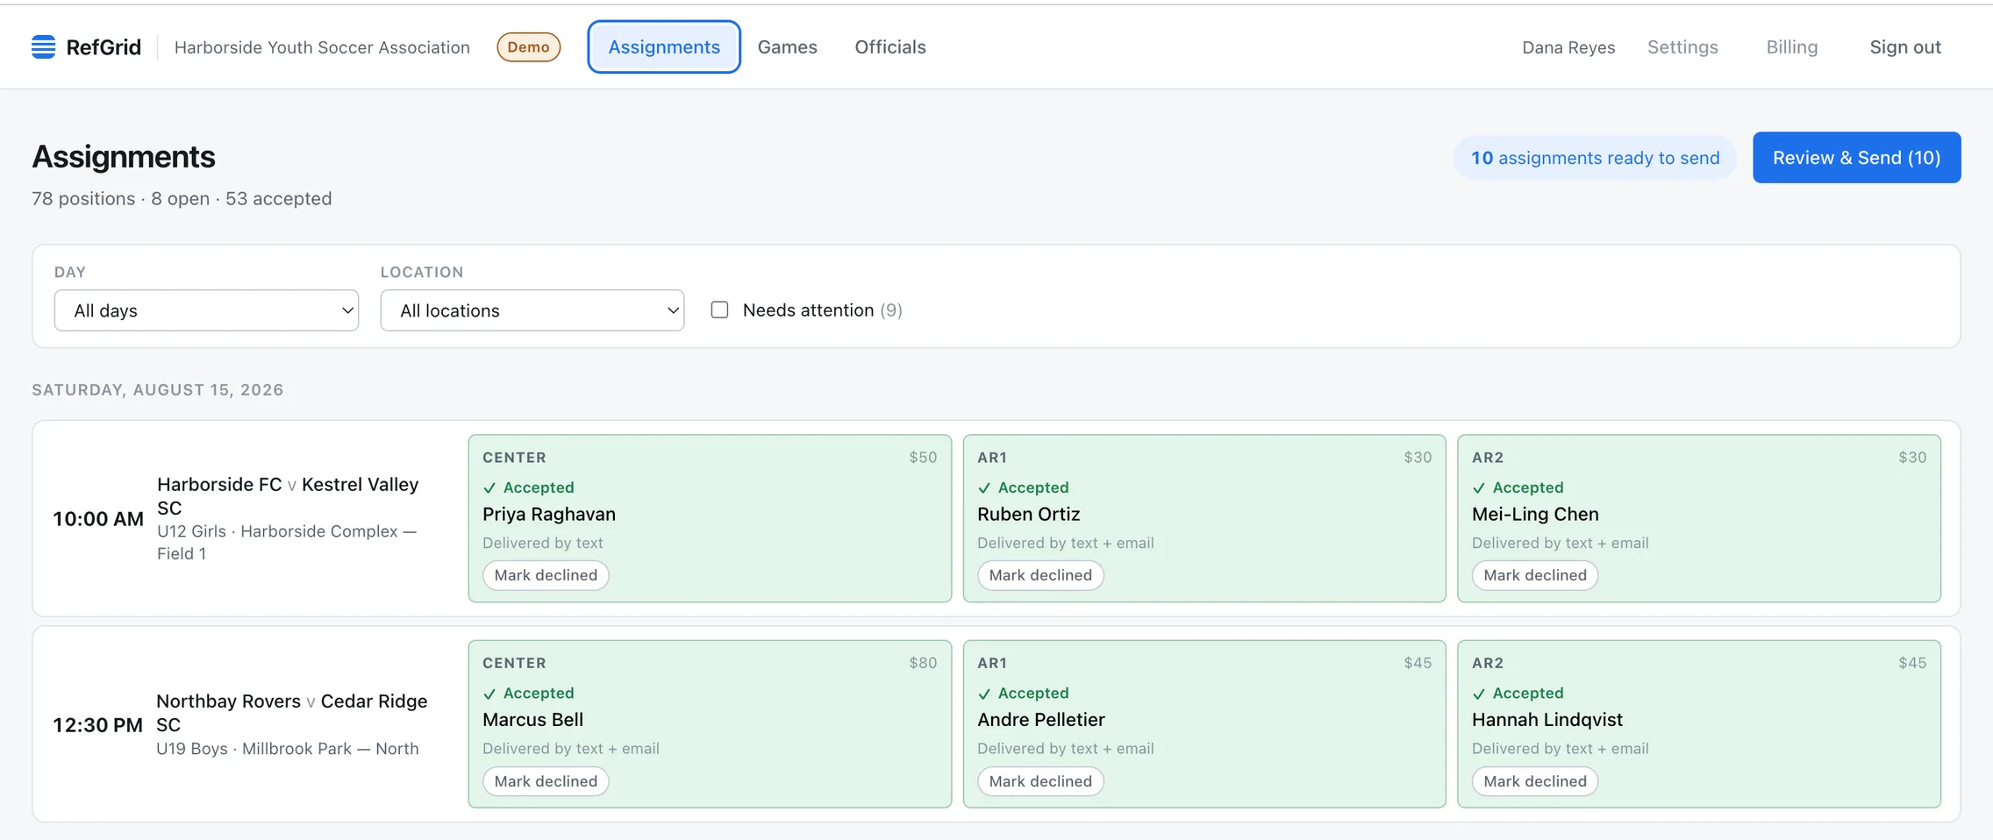Mark Mei-Ling Chen as declined
The height and width of the screenshot is (840, 1993).
click(x=1535, y=575)
